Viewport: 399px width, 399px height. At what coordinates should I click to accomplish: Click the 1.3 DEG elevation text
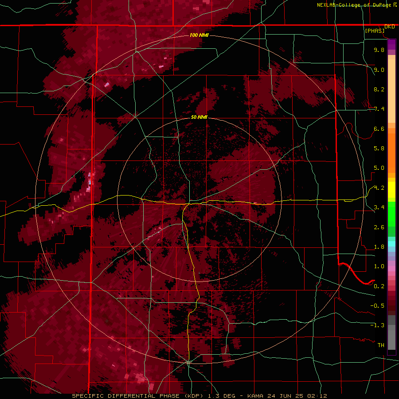222,396
